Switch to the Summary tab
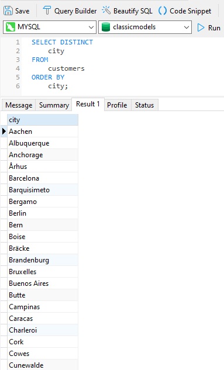Image resolution: width=224 pixels, height=370 pixels. click(x=54, y=105)
